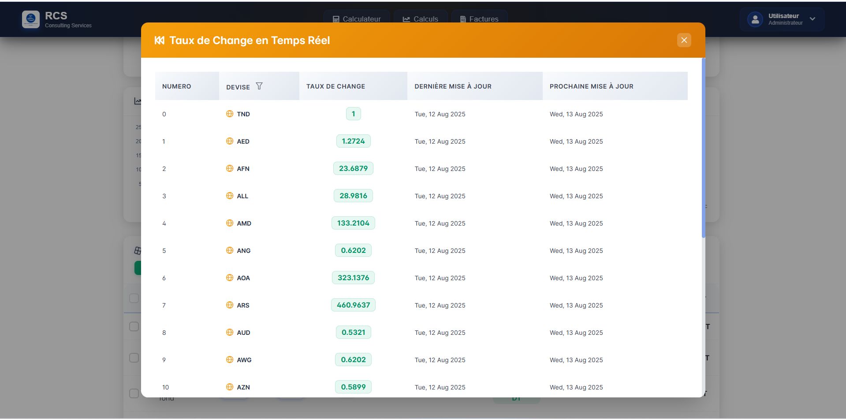Click the globe icon next to AMD
This screenshot has height=419, width=846.
pos(230,223)
